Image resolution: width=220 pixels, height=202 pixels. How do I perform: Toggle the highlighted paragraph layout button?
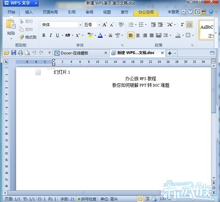[190, 25]
